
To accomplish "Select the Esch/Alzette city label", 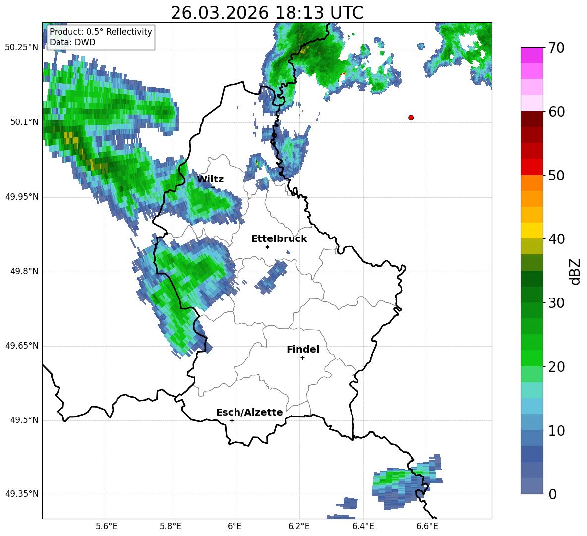I will click(x=249, y=412).
